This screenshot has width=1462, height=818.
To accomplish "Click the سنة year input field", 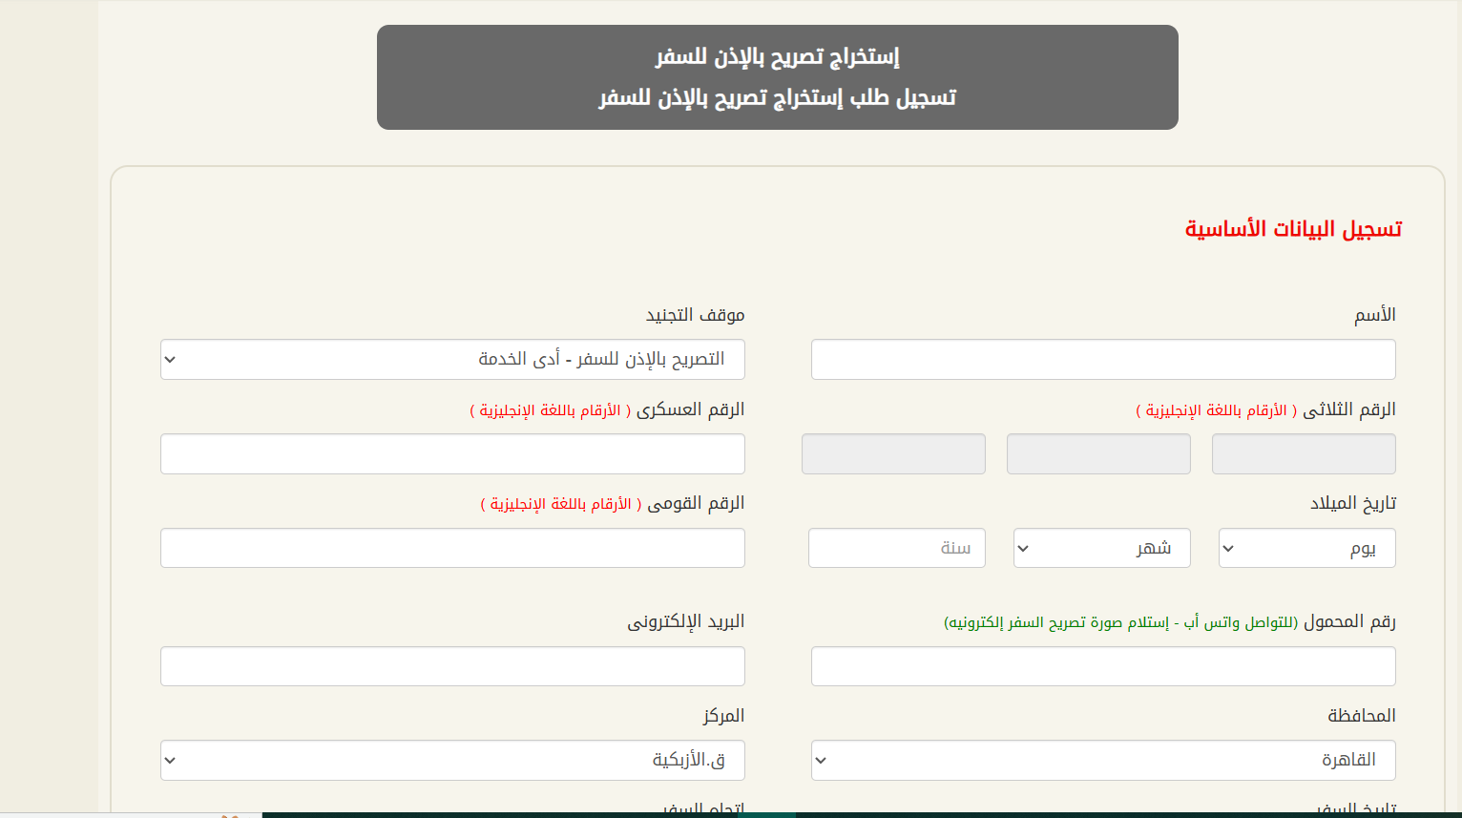I will (897, 548).
